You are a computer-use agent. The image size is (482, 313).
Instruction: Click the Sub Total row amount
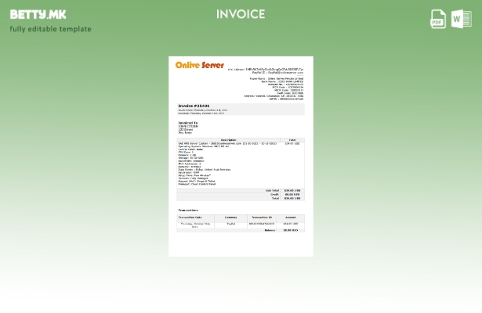(292, 190)
